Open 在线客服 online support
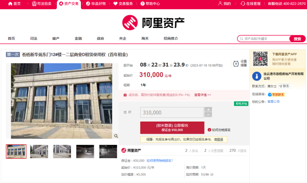 point(251,3)
